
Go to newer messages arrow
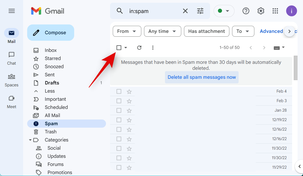coord(251,48)
